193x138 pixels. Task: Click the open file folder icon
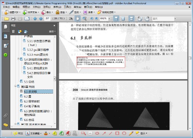click(6, 19)
